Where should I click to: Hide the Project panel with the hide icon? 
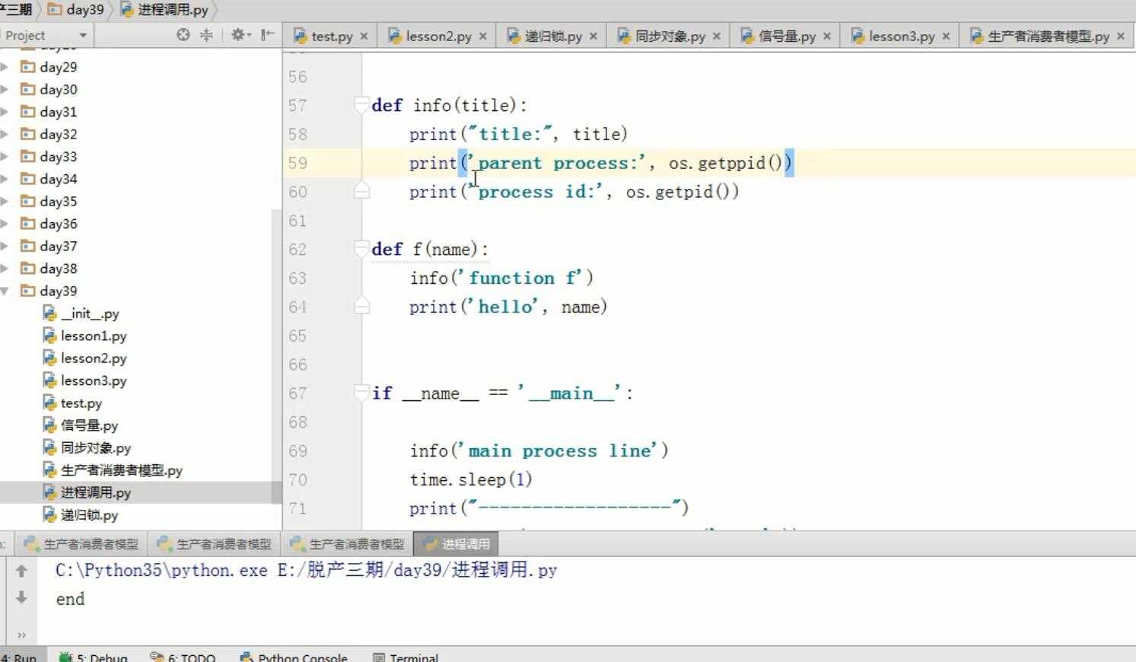tap(267, 35)
